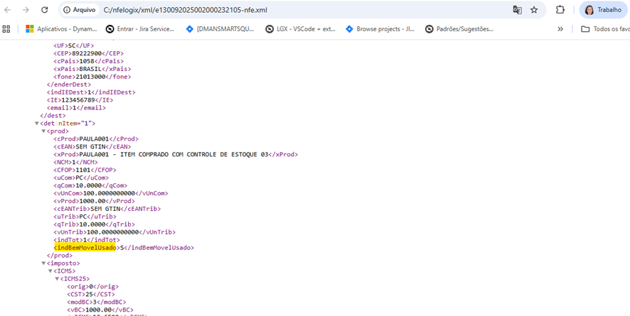Click the xProd item description line
Image resolution: width=630 pixels, height=316 pixels.
[176, 154]
